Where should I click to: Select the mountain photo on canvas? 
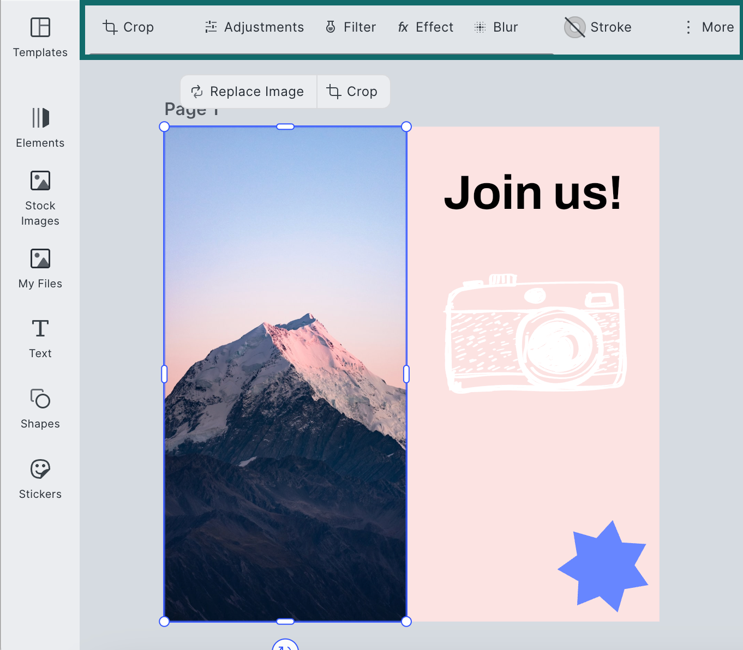(x=285, y=374)
